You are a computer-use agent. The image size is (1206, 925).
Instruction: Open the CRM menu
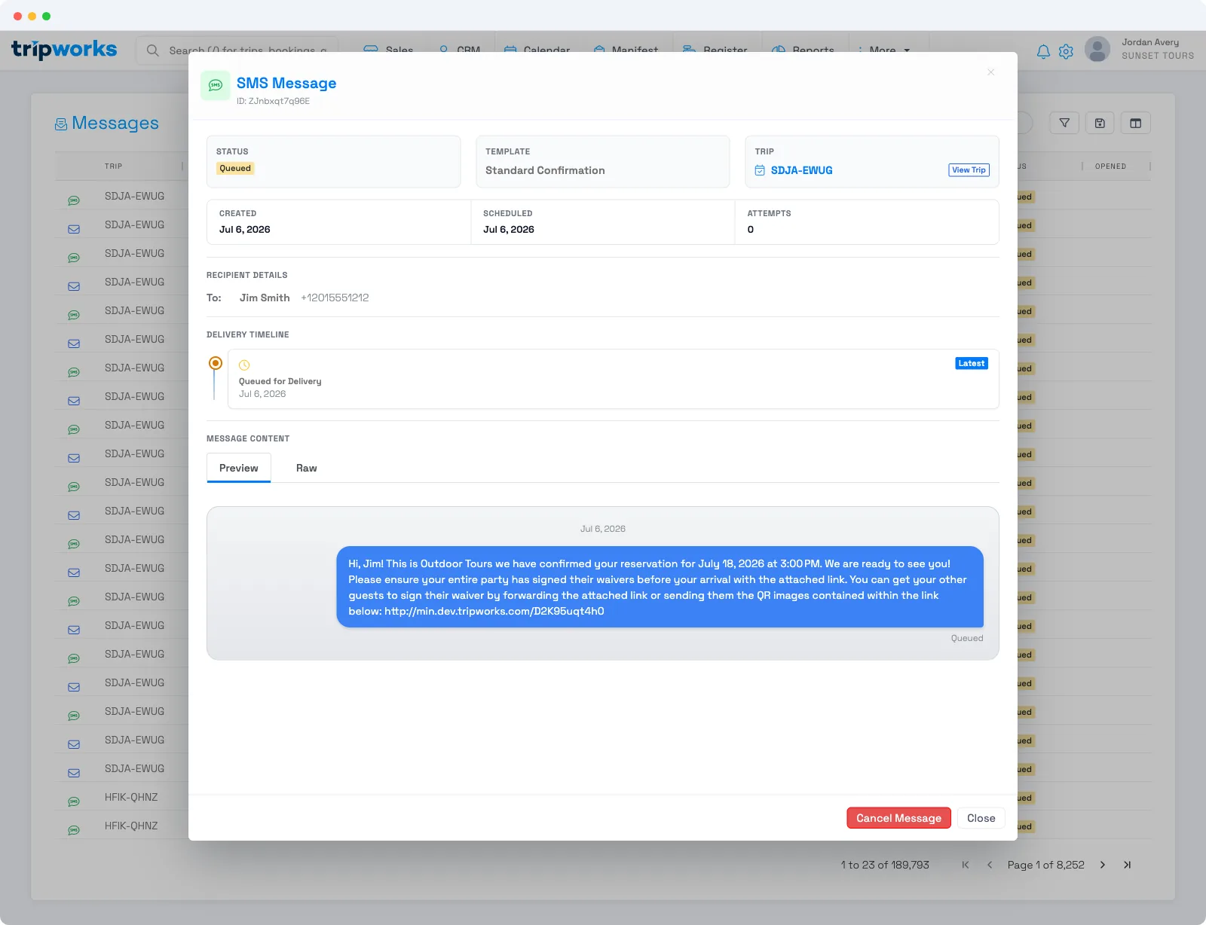460,50
